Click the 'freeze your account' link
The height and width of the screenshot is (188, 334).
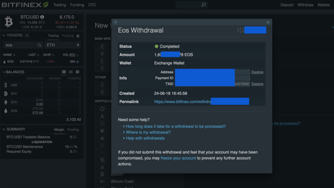point(178,158)
